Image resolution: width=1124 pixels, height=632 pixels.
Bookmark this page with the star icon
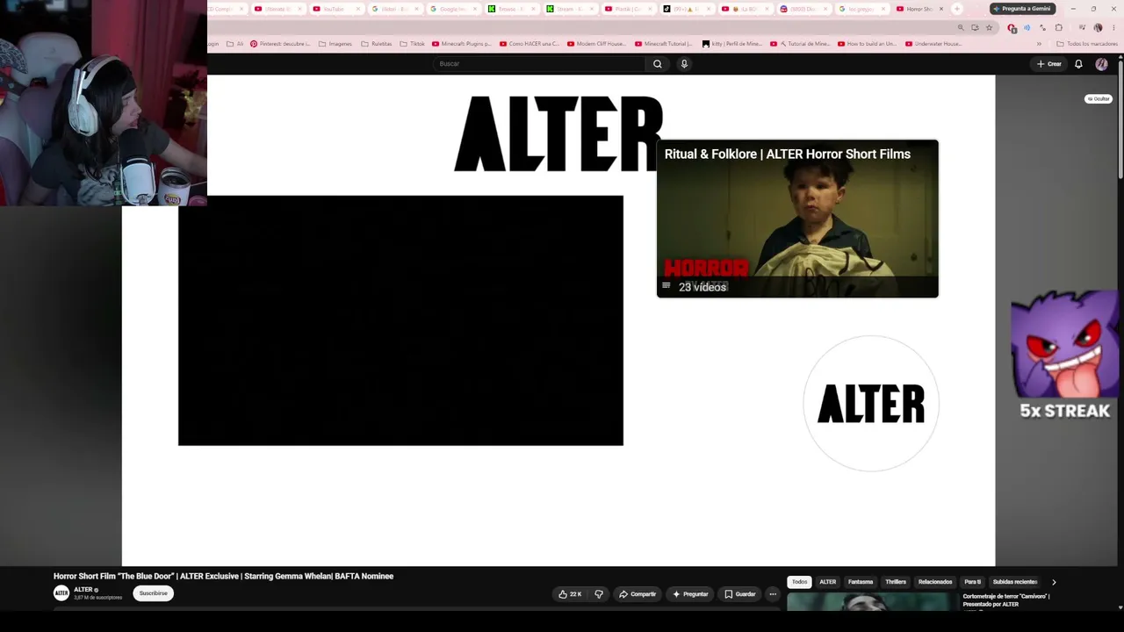pyautogui.click(x=989, y=27)
